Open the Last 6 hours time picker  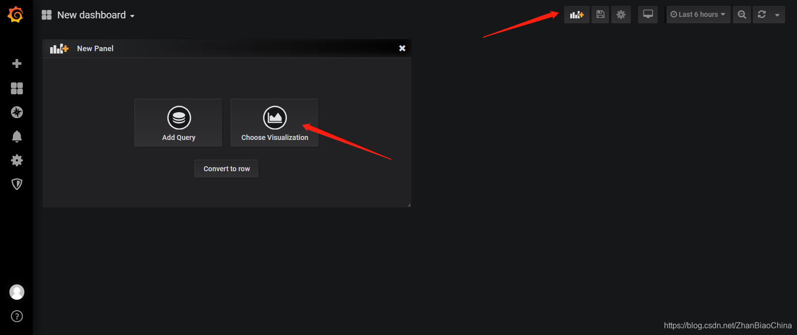click(x=698, y=14)
